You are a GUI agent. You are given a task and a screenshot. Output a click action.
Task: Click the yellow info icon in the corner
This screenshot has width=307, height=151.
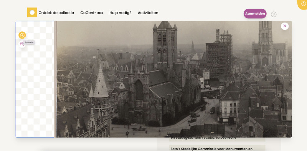coord(303,4)
